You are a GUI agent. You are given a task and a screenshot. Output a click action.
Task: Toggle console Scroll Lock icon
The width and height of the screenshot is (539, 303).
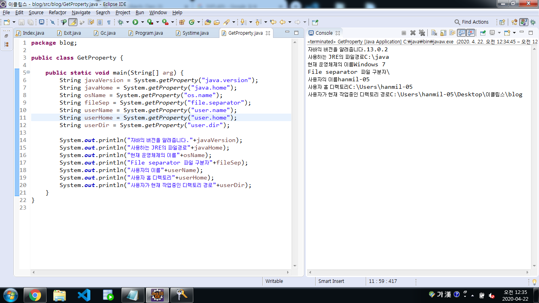click(x=443, y=33)
